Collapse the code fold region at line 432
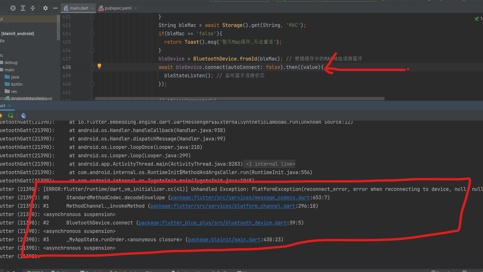Screen dimensions: 483x272 92,17
